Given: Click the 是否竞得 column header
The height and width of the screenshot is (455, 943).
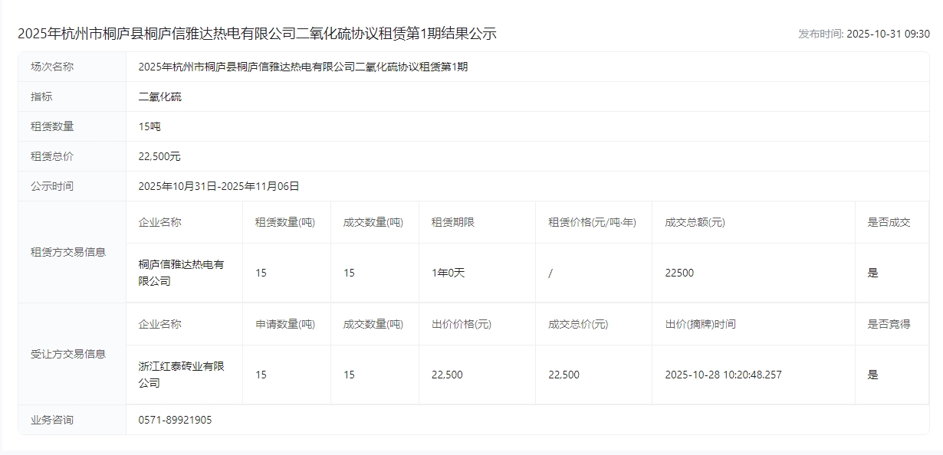Looking at the screenshot, I should pyautogui.click(x=889, y=324).
